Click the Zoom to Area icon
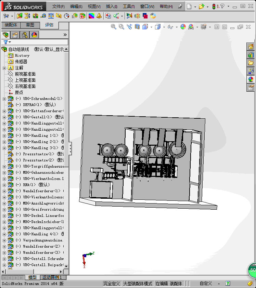The image size is (256, 288). (121, 27)
